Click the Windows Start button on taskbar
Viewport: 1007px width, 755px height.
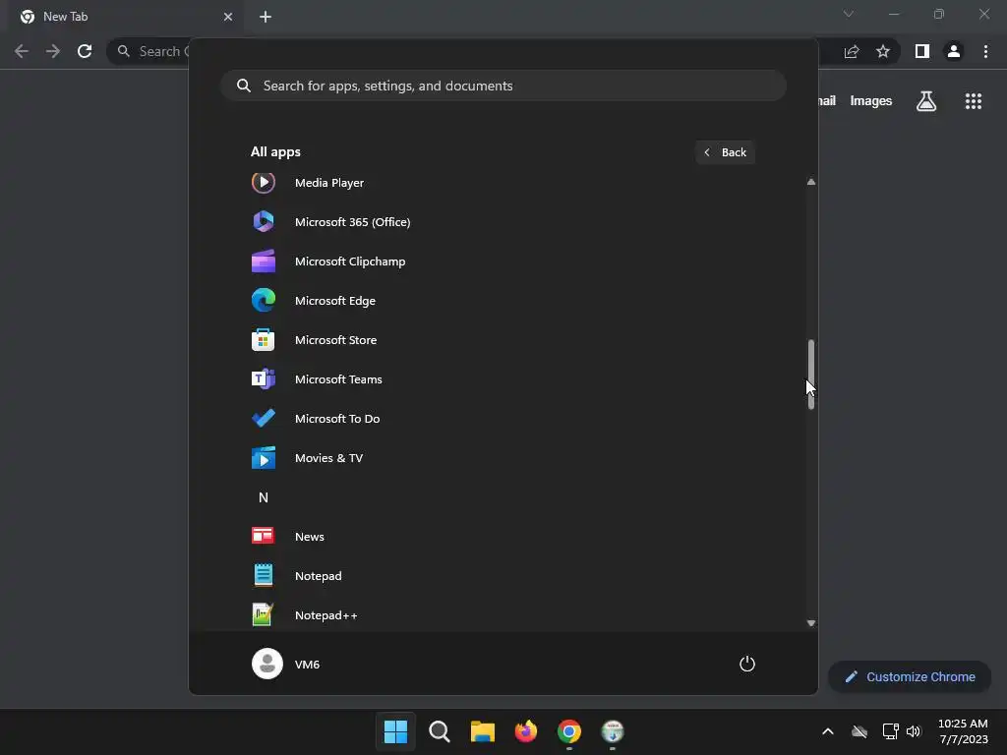[x=395, y=731]
